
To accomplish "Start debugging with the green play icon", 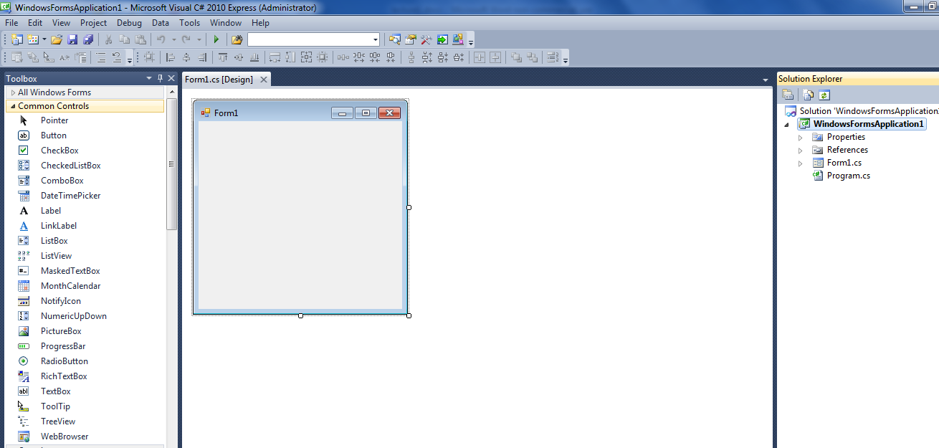I will [216, 39].
